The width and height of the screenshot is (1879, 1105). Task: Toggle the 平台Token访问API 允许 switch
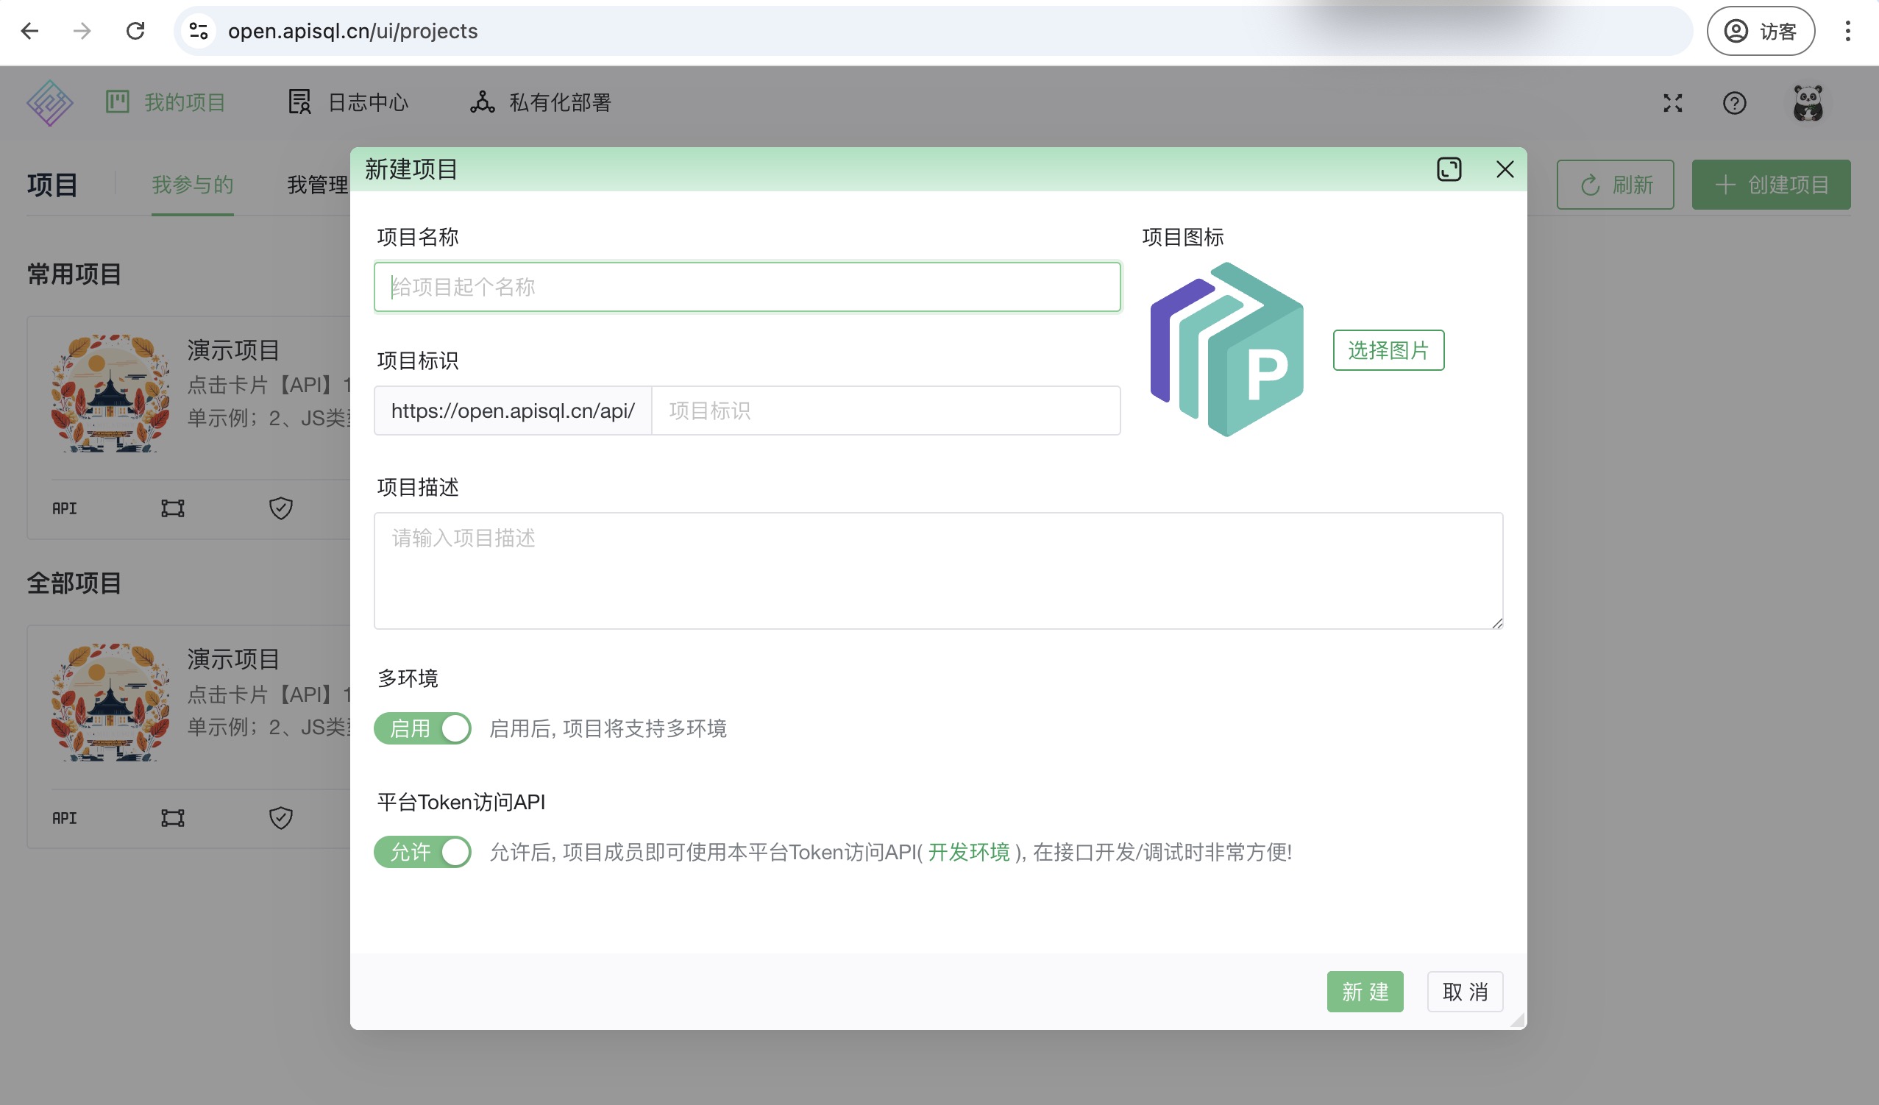(x=422, y=852)
